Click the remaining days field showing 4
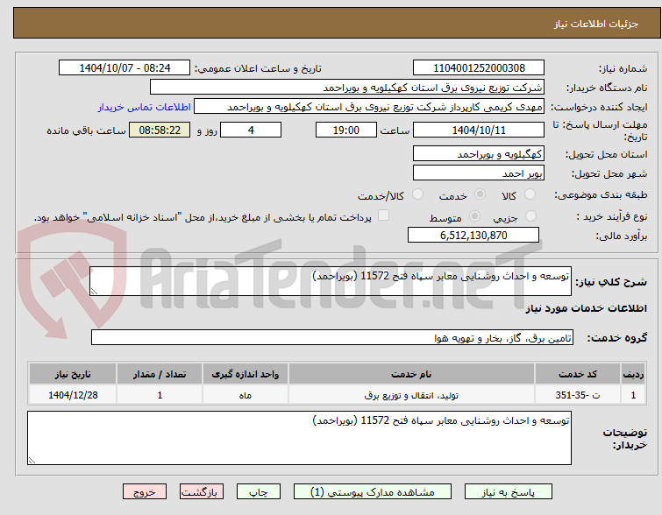 click(x=251, y=130)
